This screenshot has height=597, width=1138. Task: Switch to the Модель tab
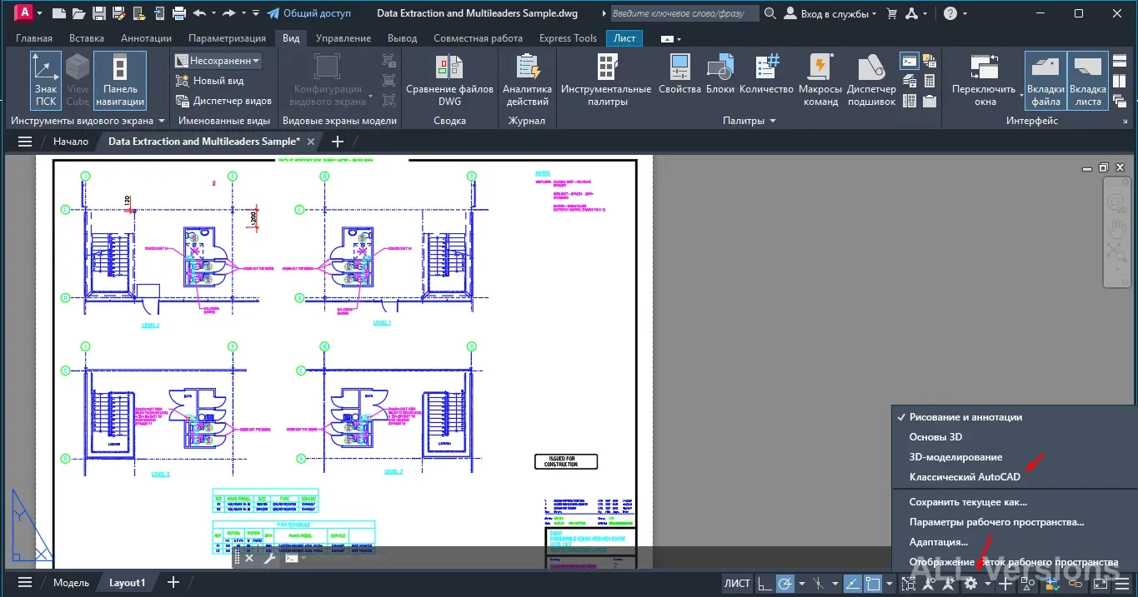[x=71, y=583]
